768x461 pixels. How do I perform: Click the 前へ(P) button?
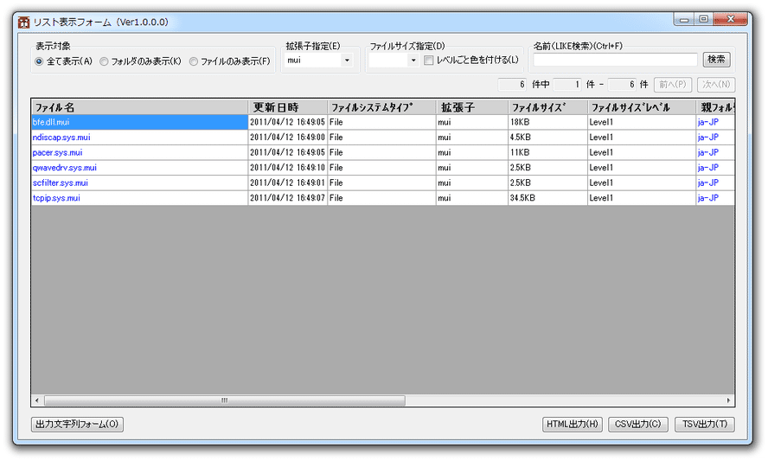(673, 84)
